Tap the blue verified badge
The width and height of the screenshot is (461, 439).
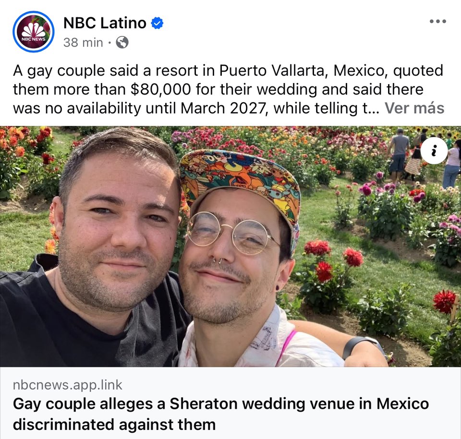157,23
